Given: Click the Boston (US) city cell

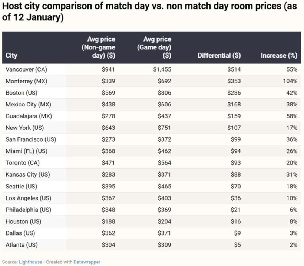Looking at the screenshot, I should tap(21, 93).
